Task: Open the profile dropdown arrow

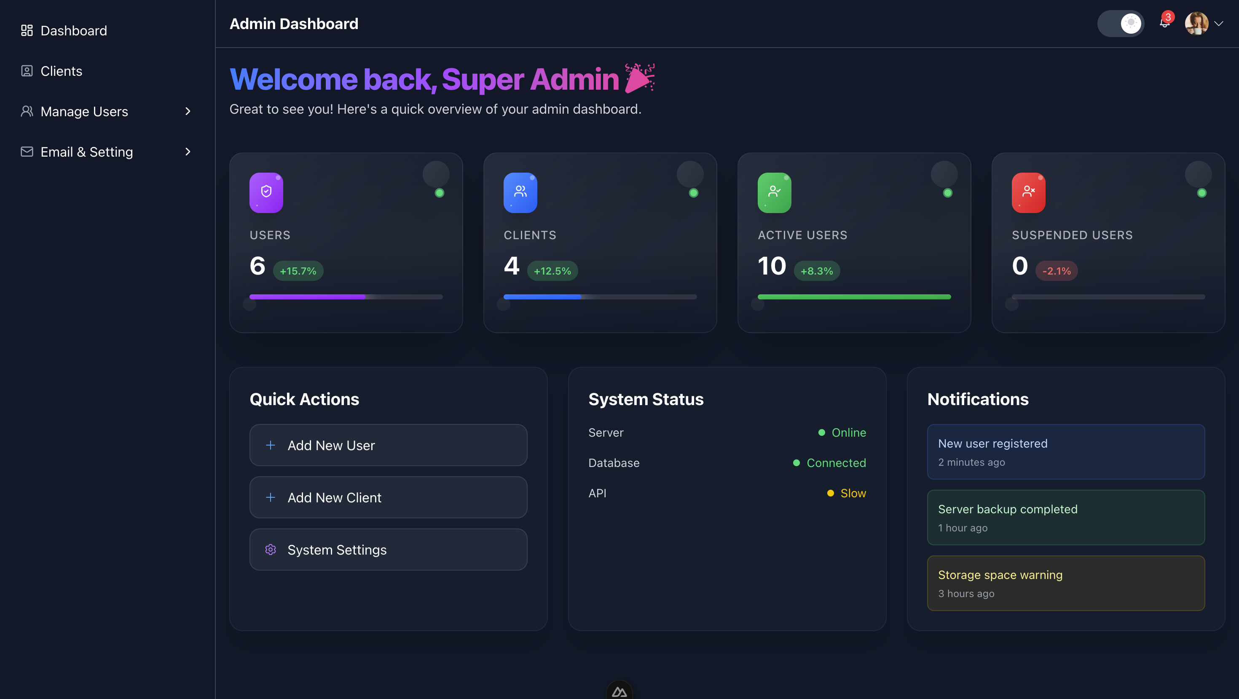Action: [1219, 24]
